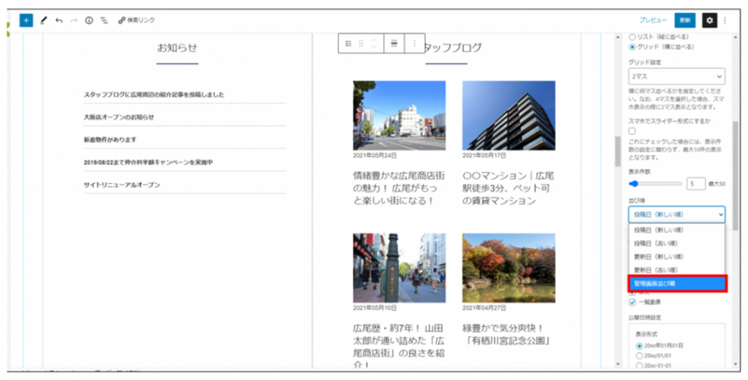Viewport: 748px width, 380px height.
Task: Select the pencil edit tool
Action: (43, 20)
